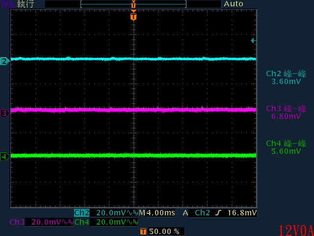This screenshot has width=314, height=236.
Task: Click the trigger source Ch2 label
Action: coord(202,213)
